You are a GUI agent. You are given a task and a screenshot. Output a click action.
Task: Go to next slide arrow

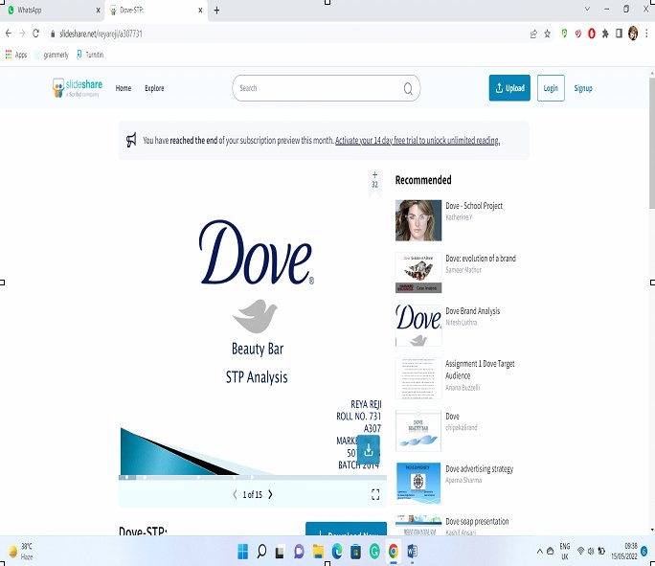coord(270,494)
